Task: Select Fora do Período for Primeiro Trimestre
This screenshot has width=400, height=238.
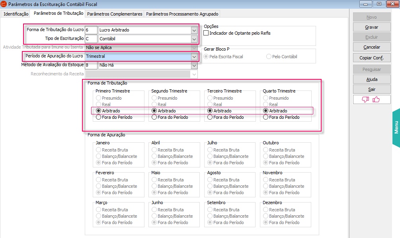Action: tap(98, 117)
